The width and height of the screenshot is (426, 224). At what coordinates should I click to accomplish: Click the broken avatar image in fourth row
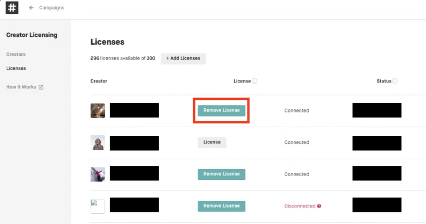click(x=98, y=206)
